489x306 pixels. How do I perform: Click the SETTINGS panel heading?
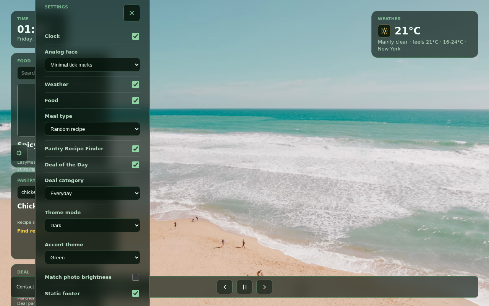[x=56, y=7]
